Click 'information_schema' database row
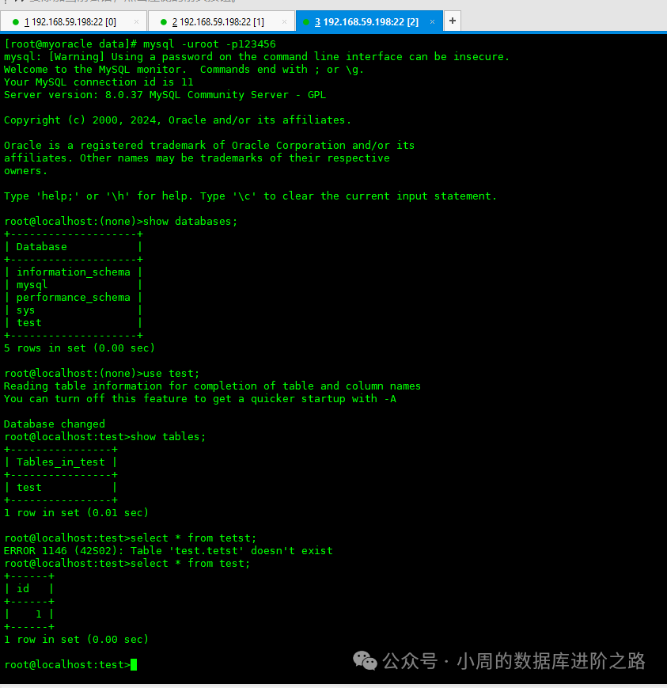This screenshot has width=667, height=688. 74,272
